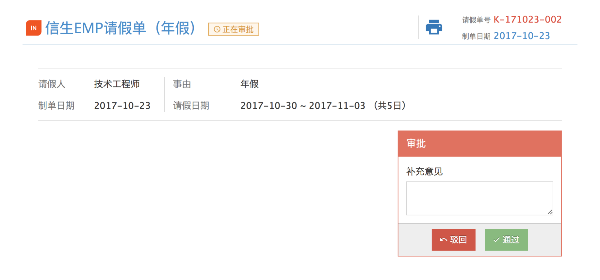Focus the 补充意见 comment text box
The height and width of the screenshot is (280, 600).
click(479, 198)
